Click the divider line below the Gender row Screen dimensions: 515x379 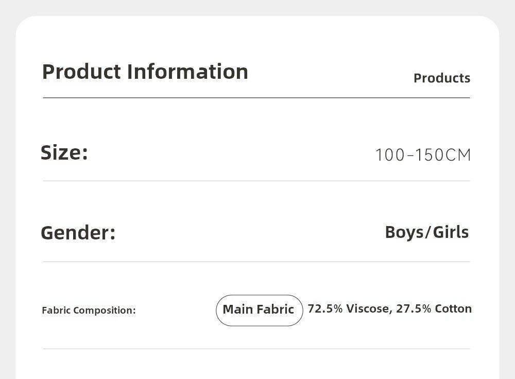pyautogui.click(x=256, y=262)
